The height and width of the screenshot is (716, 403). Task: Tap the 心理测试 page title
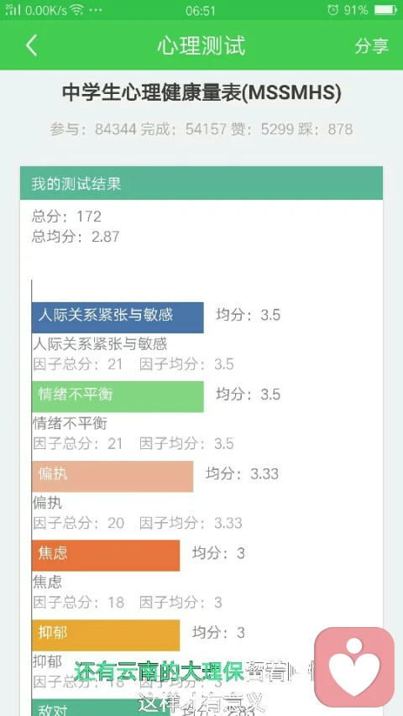click(x=201, y=45)
